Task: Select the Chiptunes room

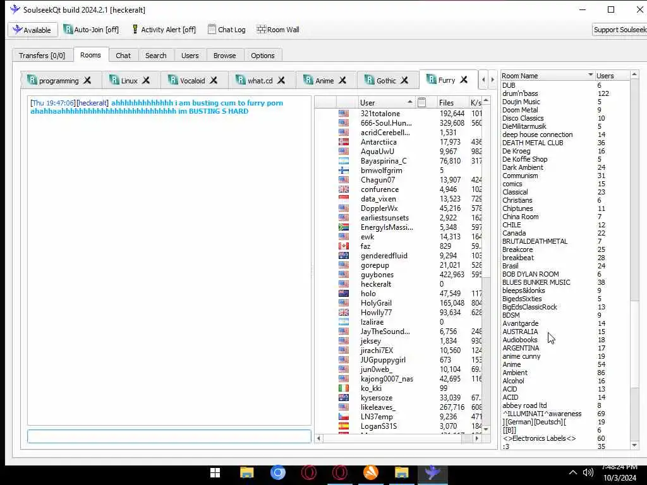Action: (x=517, y=208)
